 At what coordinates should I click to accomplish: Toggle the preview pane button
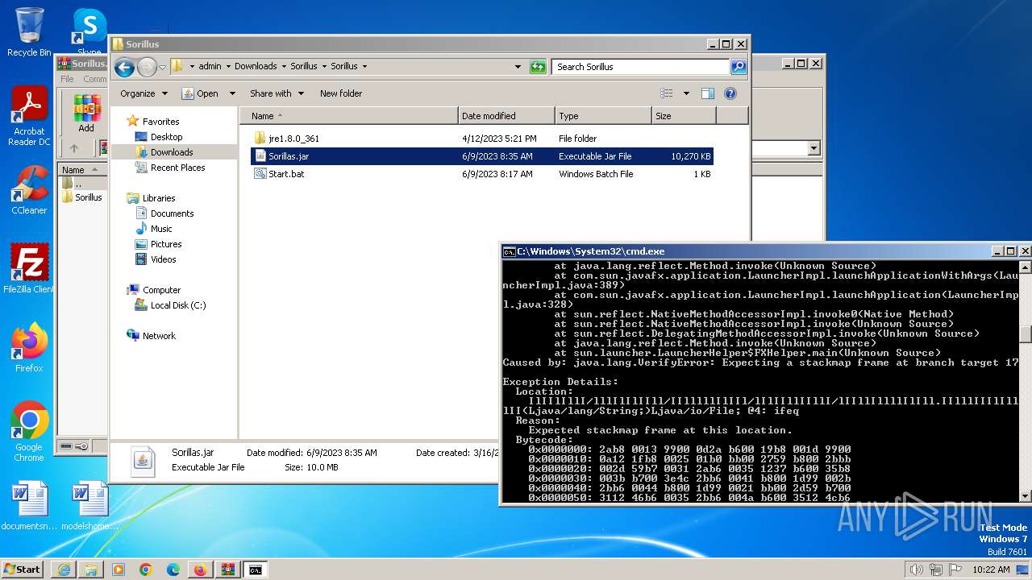707,93
